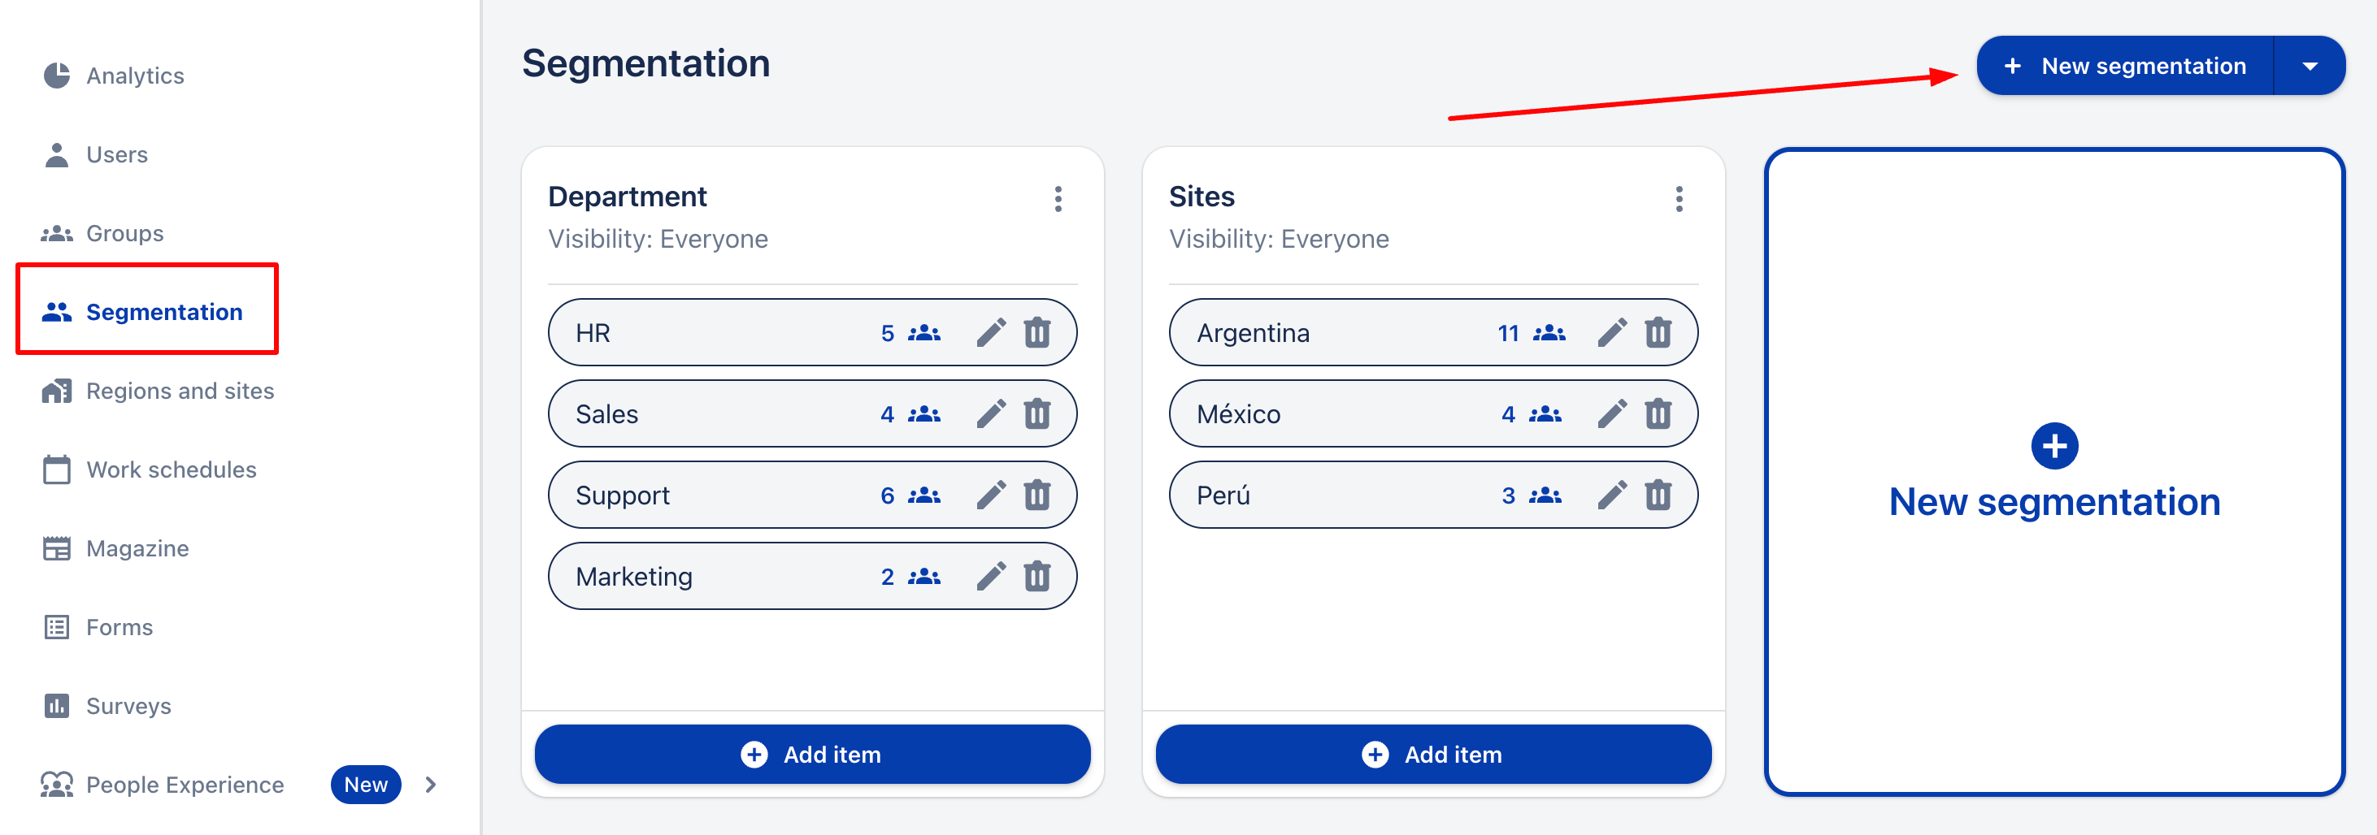Viewport: 2377px width, 835px height.
Task: Expand the People Experience chevron
Action: (x=431, y=785)
